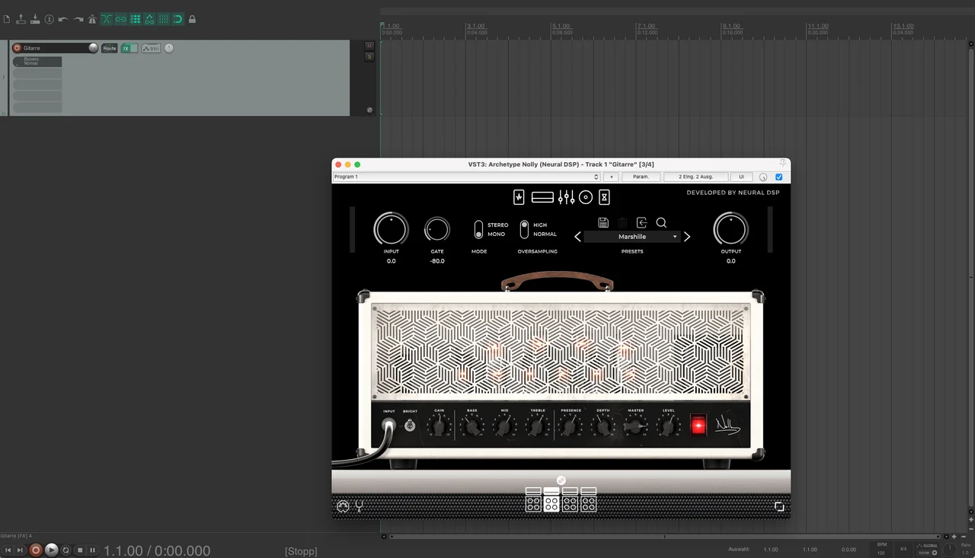Select the highlighted second amp stack icon

[551, 499]
